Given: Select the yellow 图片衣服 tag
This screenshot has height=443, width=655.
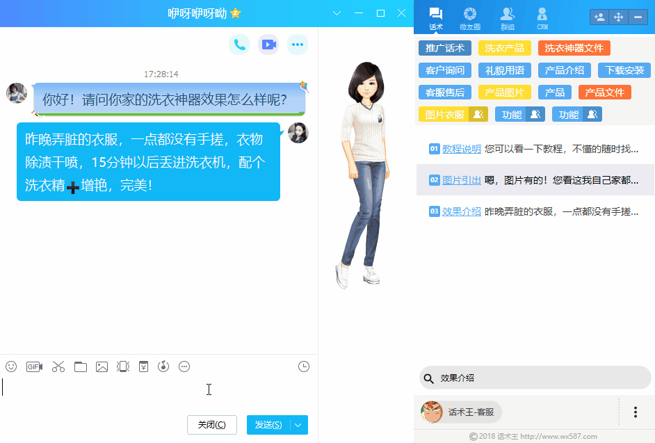Looking at the screenshot, I should pos(453,115).
